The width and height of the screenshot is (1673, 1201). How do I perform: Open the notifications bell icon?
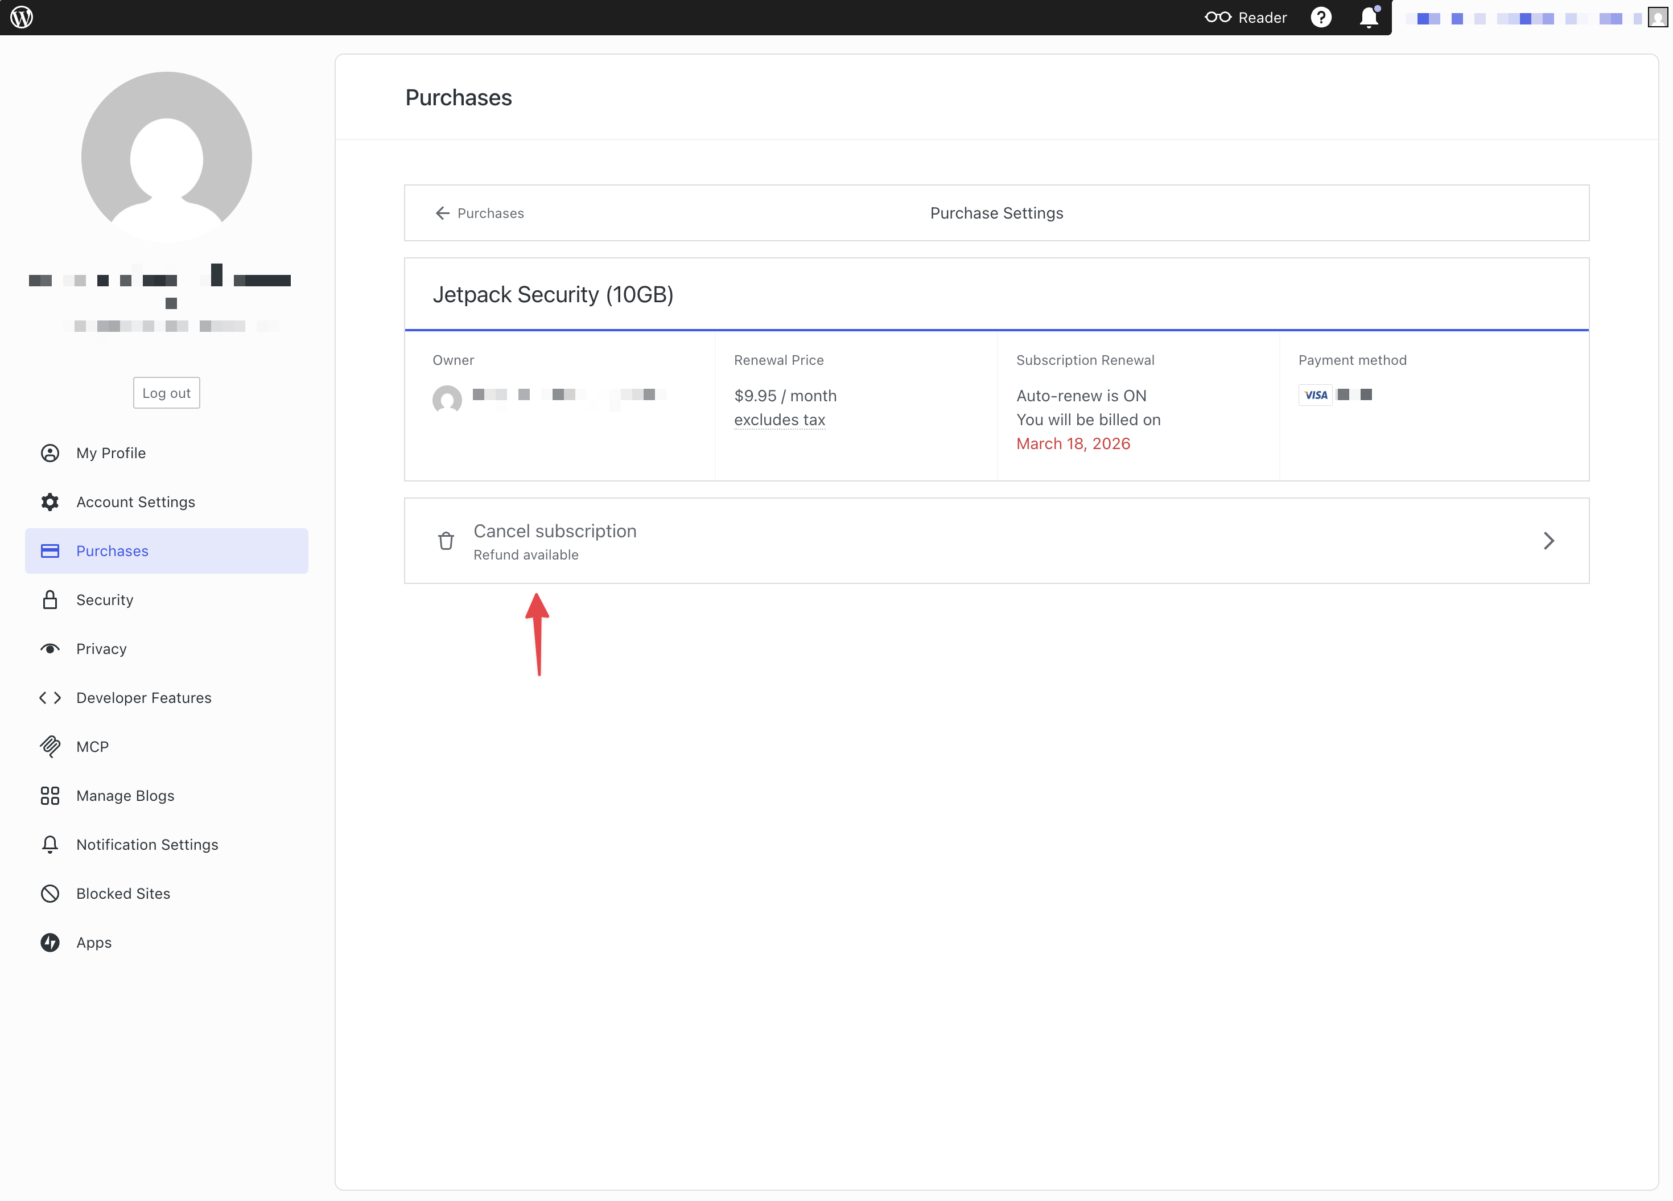tap(1369, 17)
